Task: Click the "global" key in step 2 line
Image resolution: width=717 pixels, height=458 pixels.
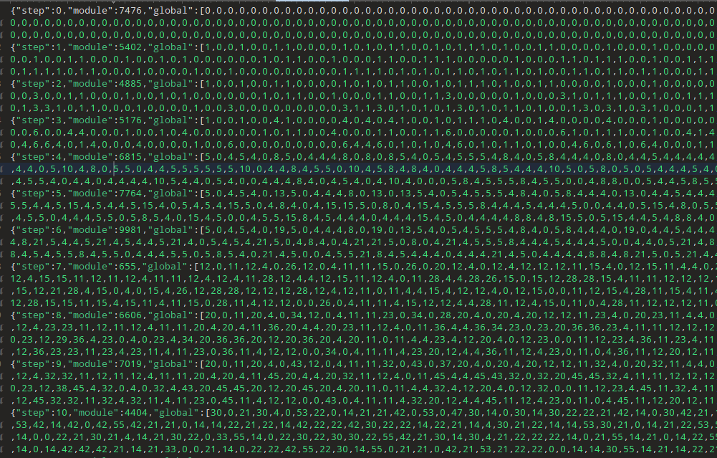Action: [x=170, y=84]
